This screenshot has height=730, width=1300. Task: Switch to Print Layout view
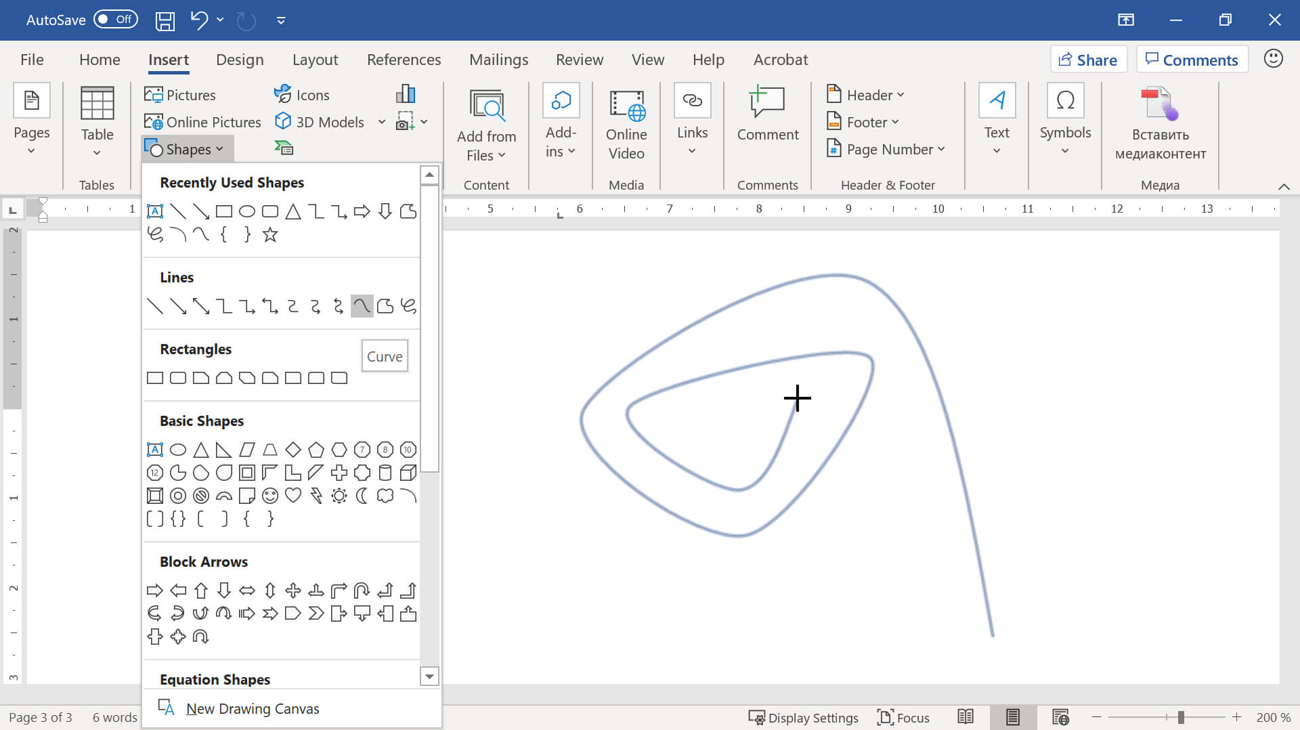pyautogui.click(x=1012, y=717)
